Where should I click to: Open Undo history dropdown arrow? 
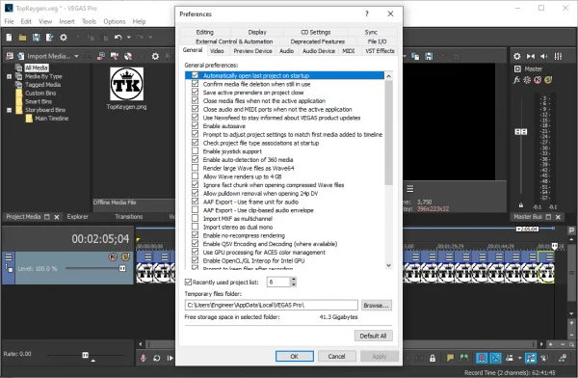tap(129, 38)
